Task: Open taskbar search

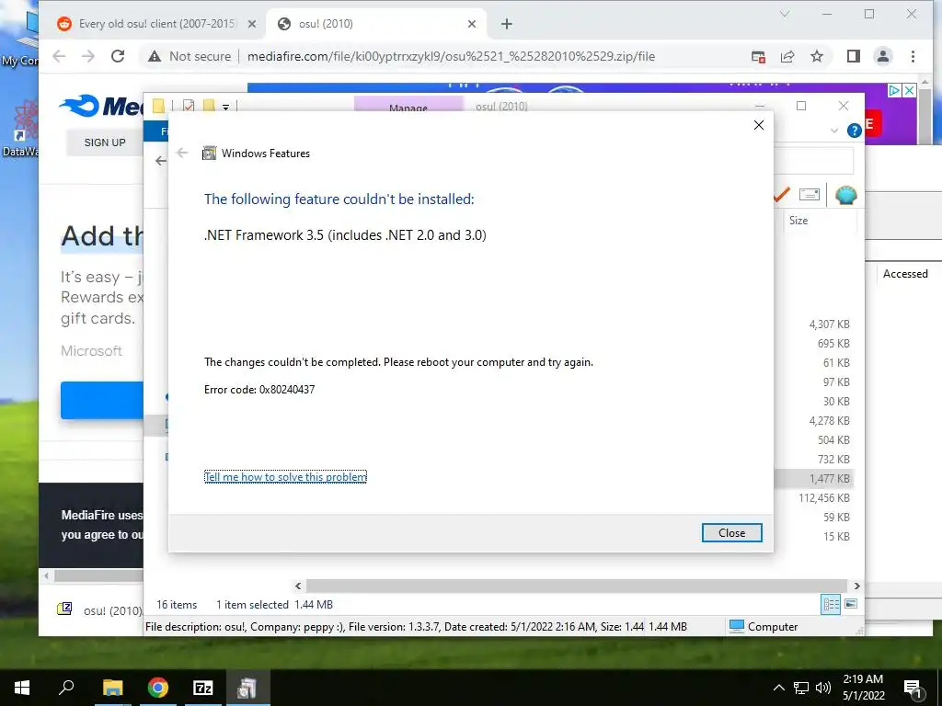Action: 66,688
